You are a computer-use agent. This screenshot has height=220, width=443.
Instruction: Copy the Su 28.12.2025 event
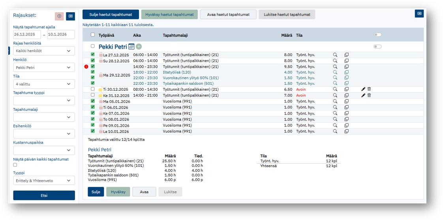[346, 61]
